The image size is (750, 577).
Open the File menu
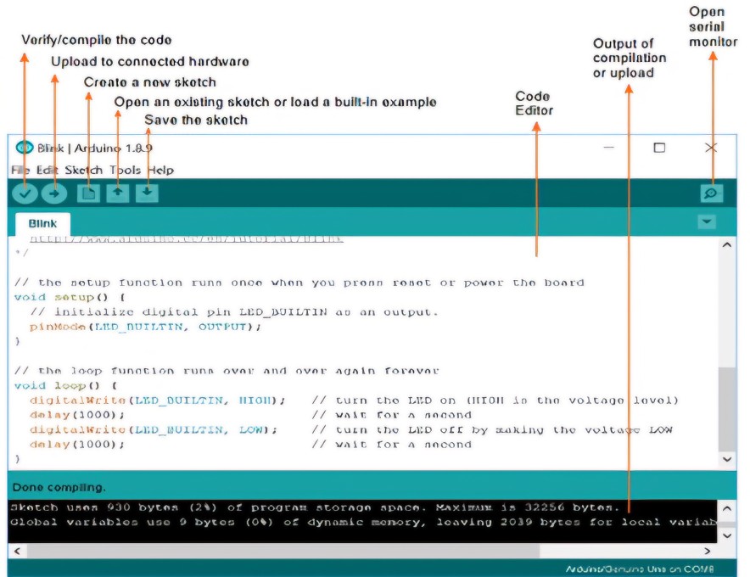[x=21, y=170]
